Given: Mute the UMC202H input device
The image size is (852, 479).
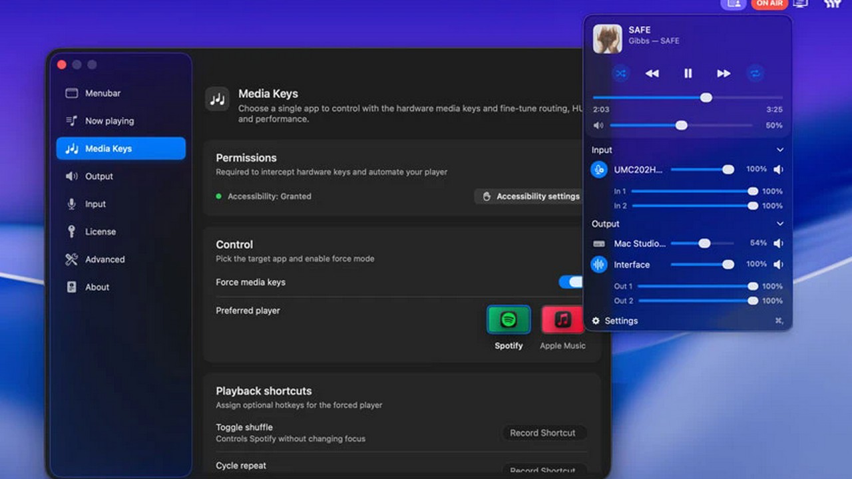Looking at the screenshot, I should 778,170.
